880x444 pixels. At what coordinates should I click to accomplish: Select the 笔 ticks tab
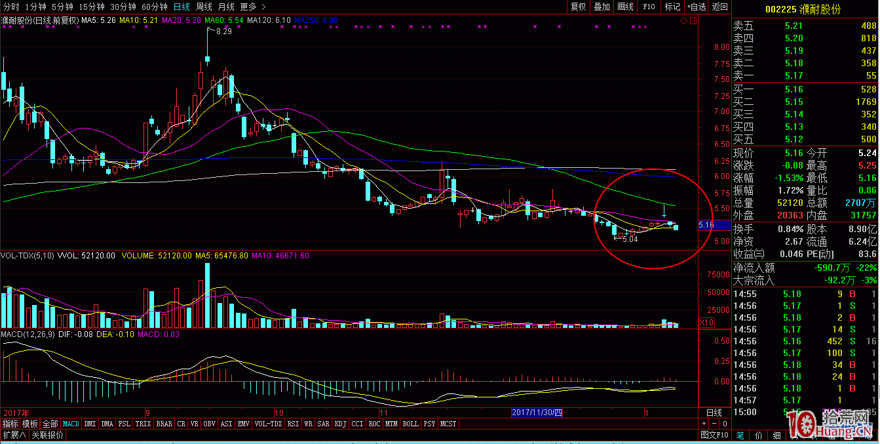(x=740, y=435)
